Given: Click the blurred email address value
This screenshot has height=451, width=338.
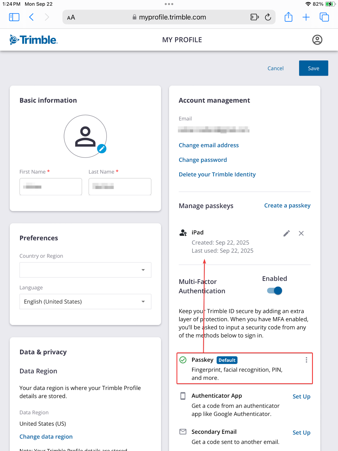Looking at the screenshot, I should coord(214,130).
